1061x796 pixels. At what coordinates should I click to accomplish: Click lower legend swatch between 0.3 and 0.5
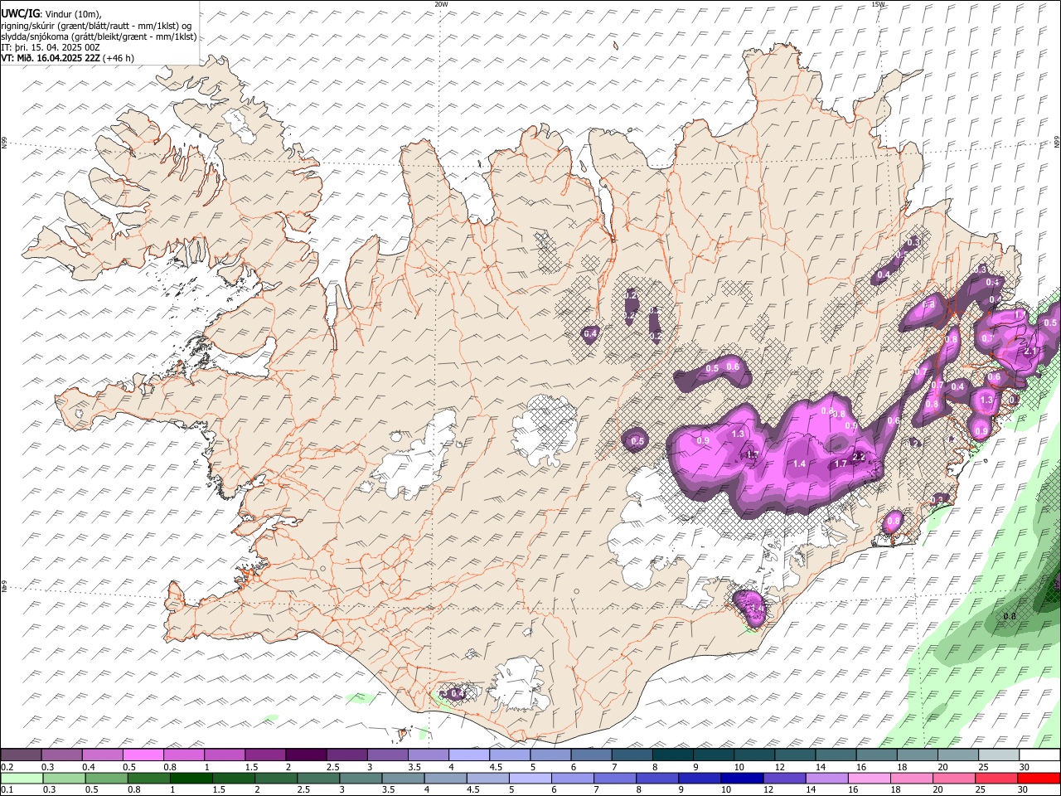(62, 779)
